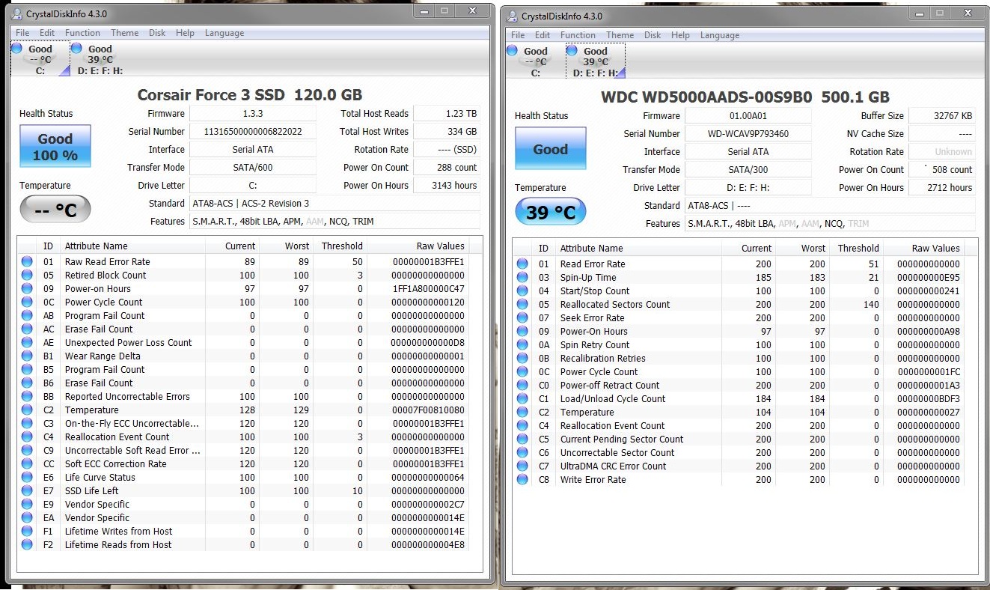This screenshot has height=590, width=990.
Task: Click the Good health status of WDC drive
Action: 551,149
